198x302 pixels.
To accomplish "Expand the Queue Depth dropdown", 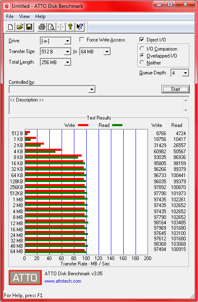I will point(180,73).
